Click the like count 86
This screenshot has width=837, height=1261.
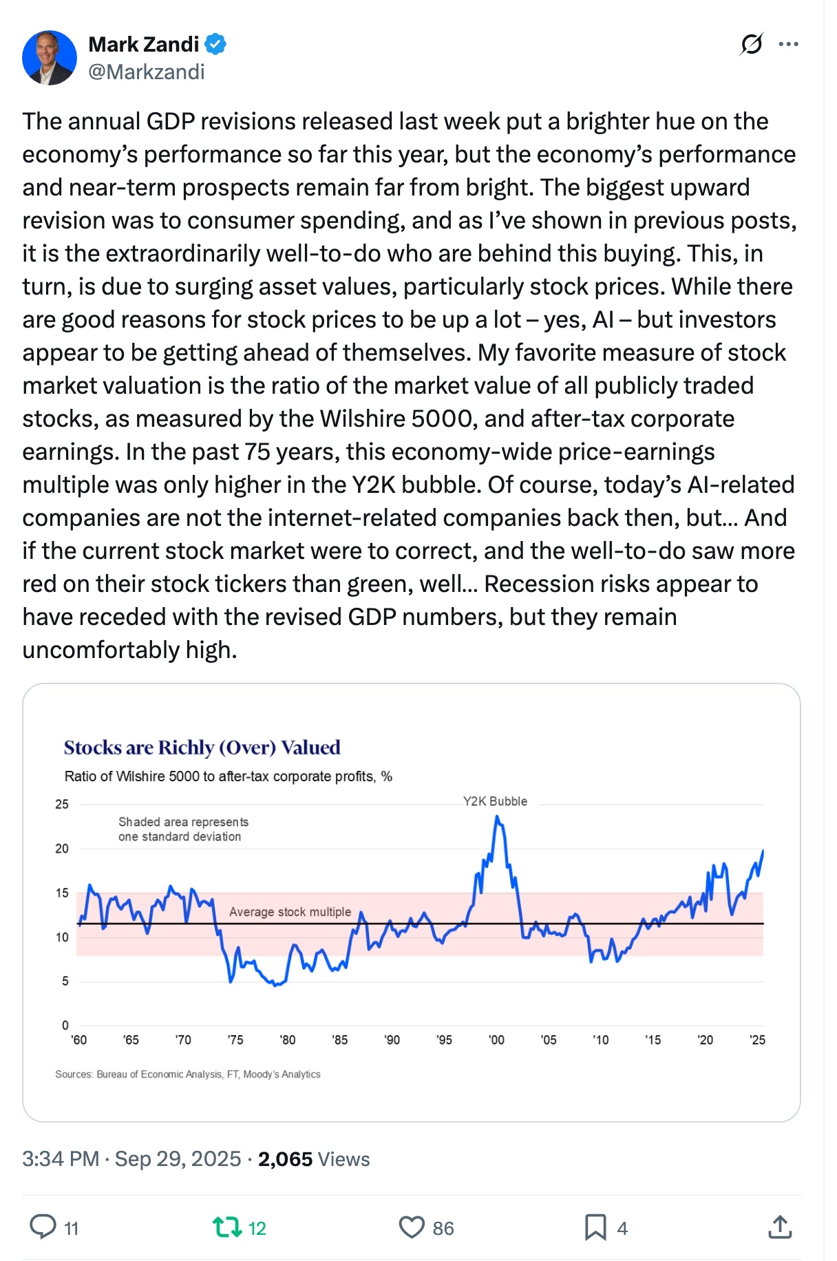443,1229
